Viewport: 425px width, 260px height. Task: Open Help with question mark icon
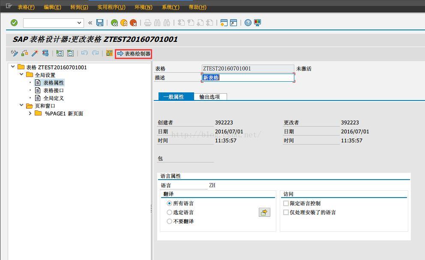point(248,23)
